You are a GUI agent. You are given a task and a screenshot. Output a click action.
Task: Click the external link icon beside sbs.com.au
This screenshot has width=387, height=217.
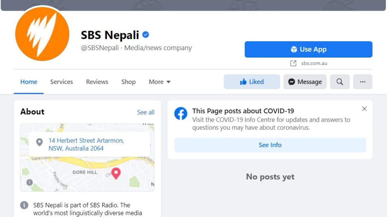(x=293, y=63)
